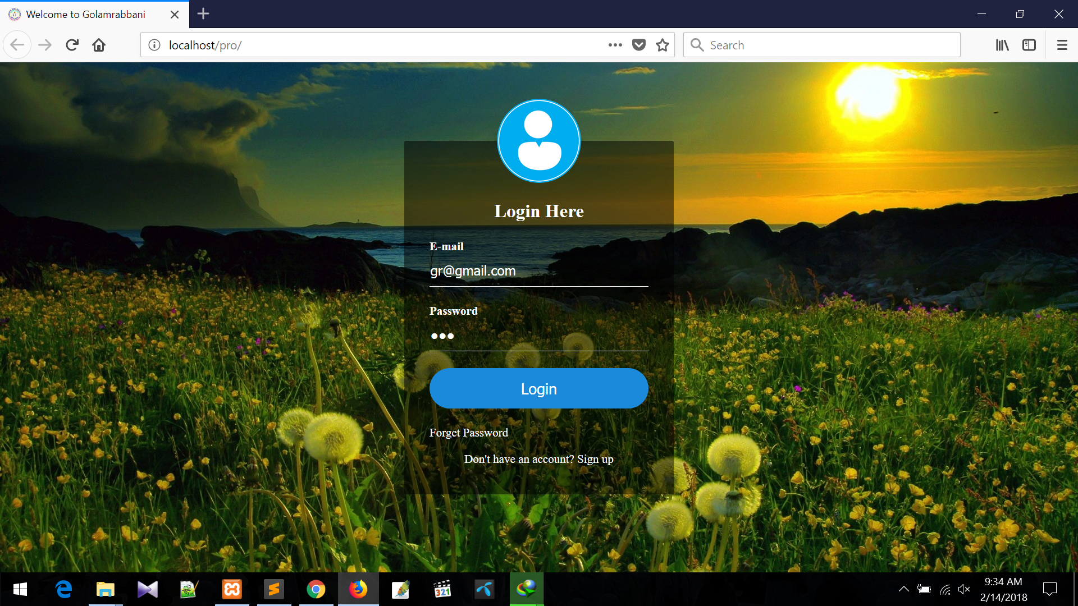Click the Forget Password link
1078x606 pixels.
tap(468, 433)
